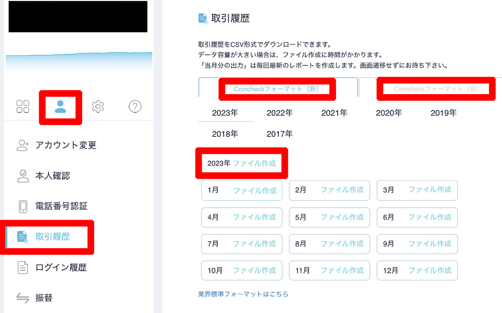Click the 取引履歴 heading document icon
The height and width of the screenshot is (313, 502).
tap(203, 18)
